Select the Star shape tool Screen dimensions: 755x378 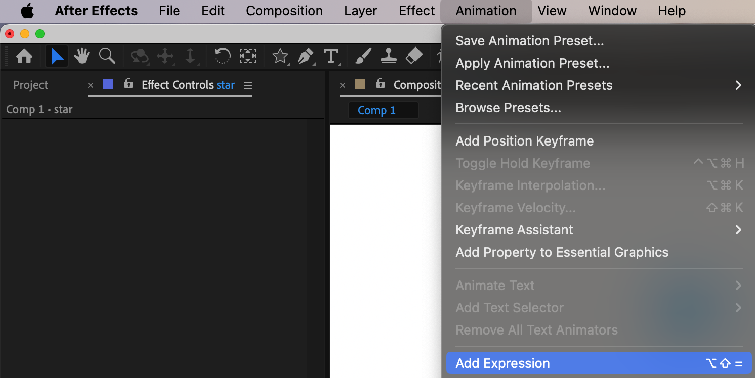[x=280, y=56]
